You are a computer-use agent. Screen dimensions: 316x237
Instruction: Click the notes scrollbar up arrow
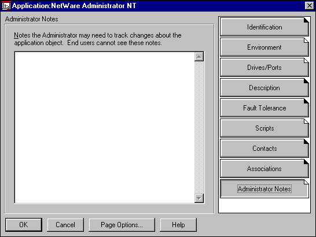(199, 57)
